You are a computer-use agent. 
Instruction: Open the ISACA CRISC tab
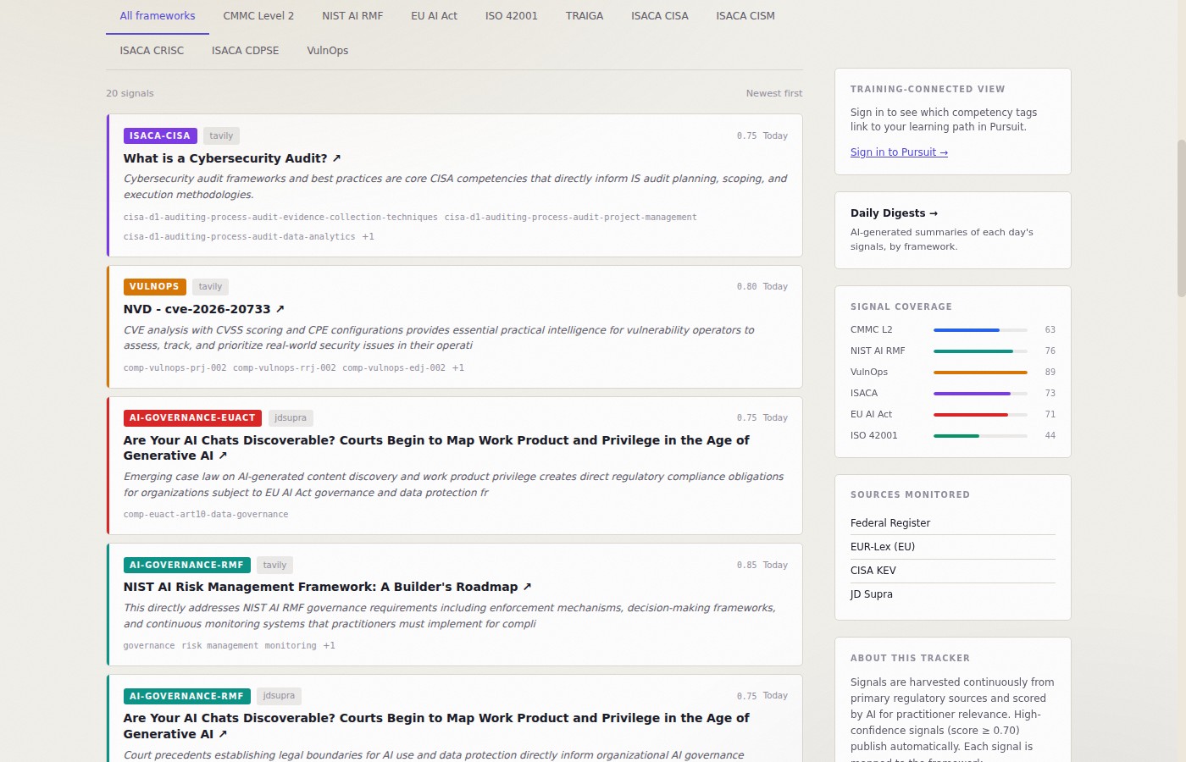point(152,51)
